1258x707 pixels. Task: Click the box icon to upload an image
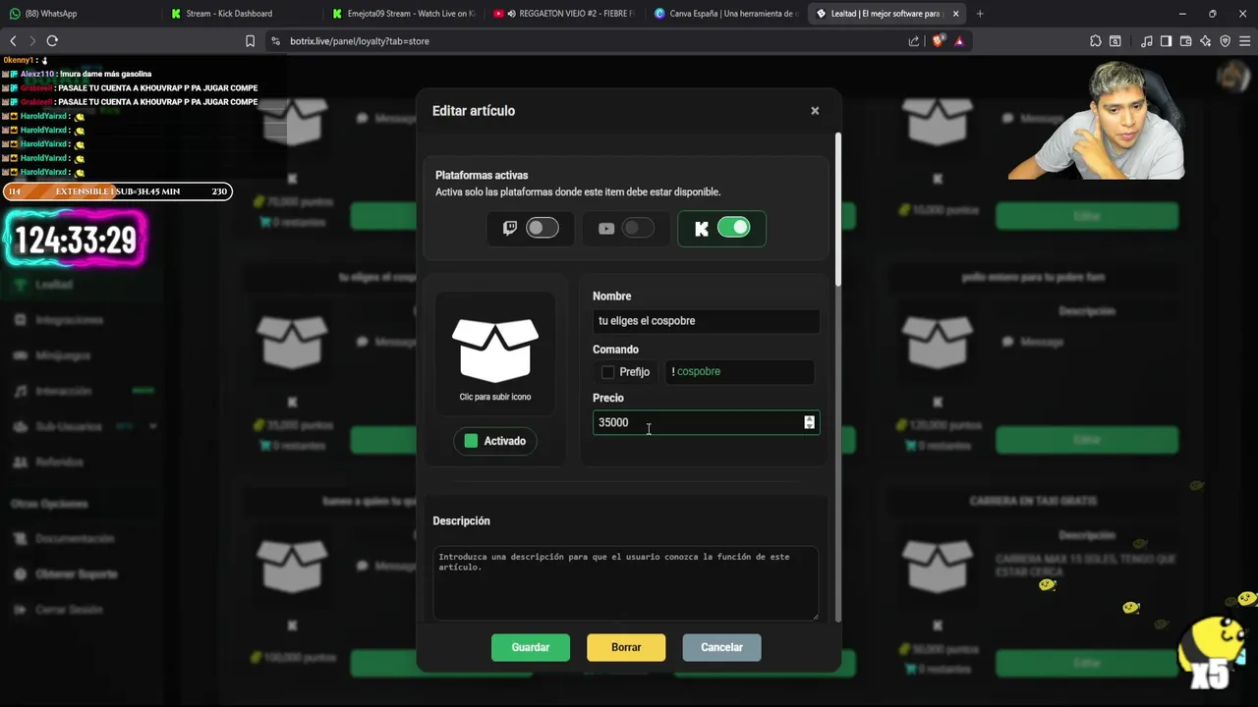pyautogui.click(x=495, y=351)
